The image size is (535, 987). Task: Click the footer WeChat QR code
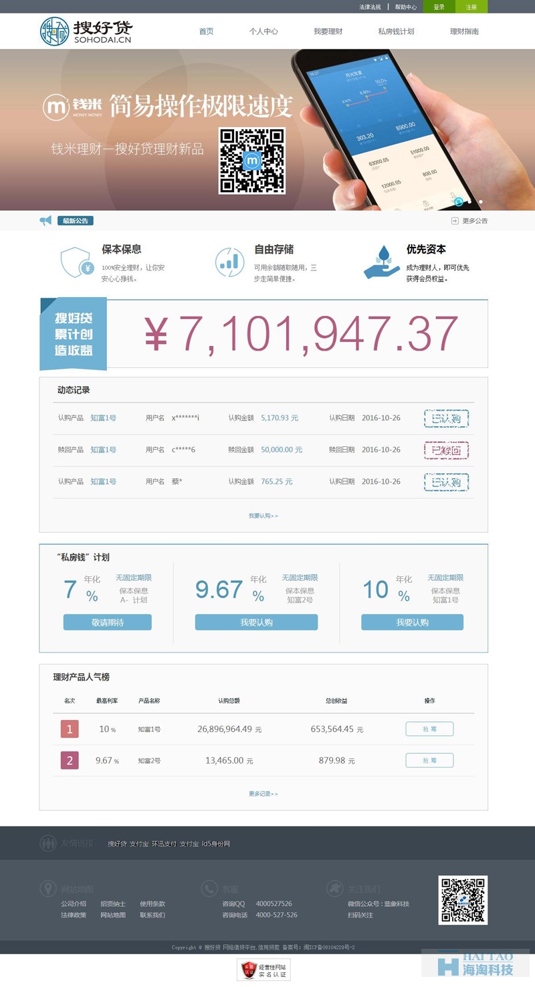463,900
